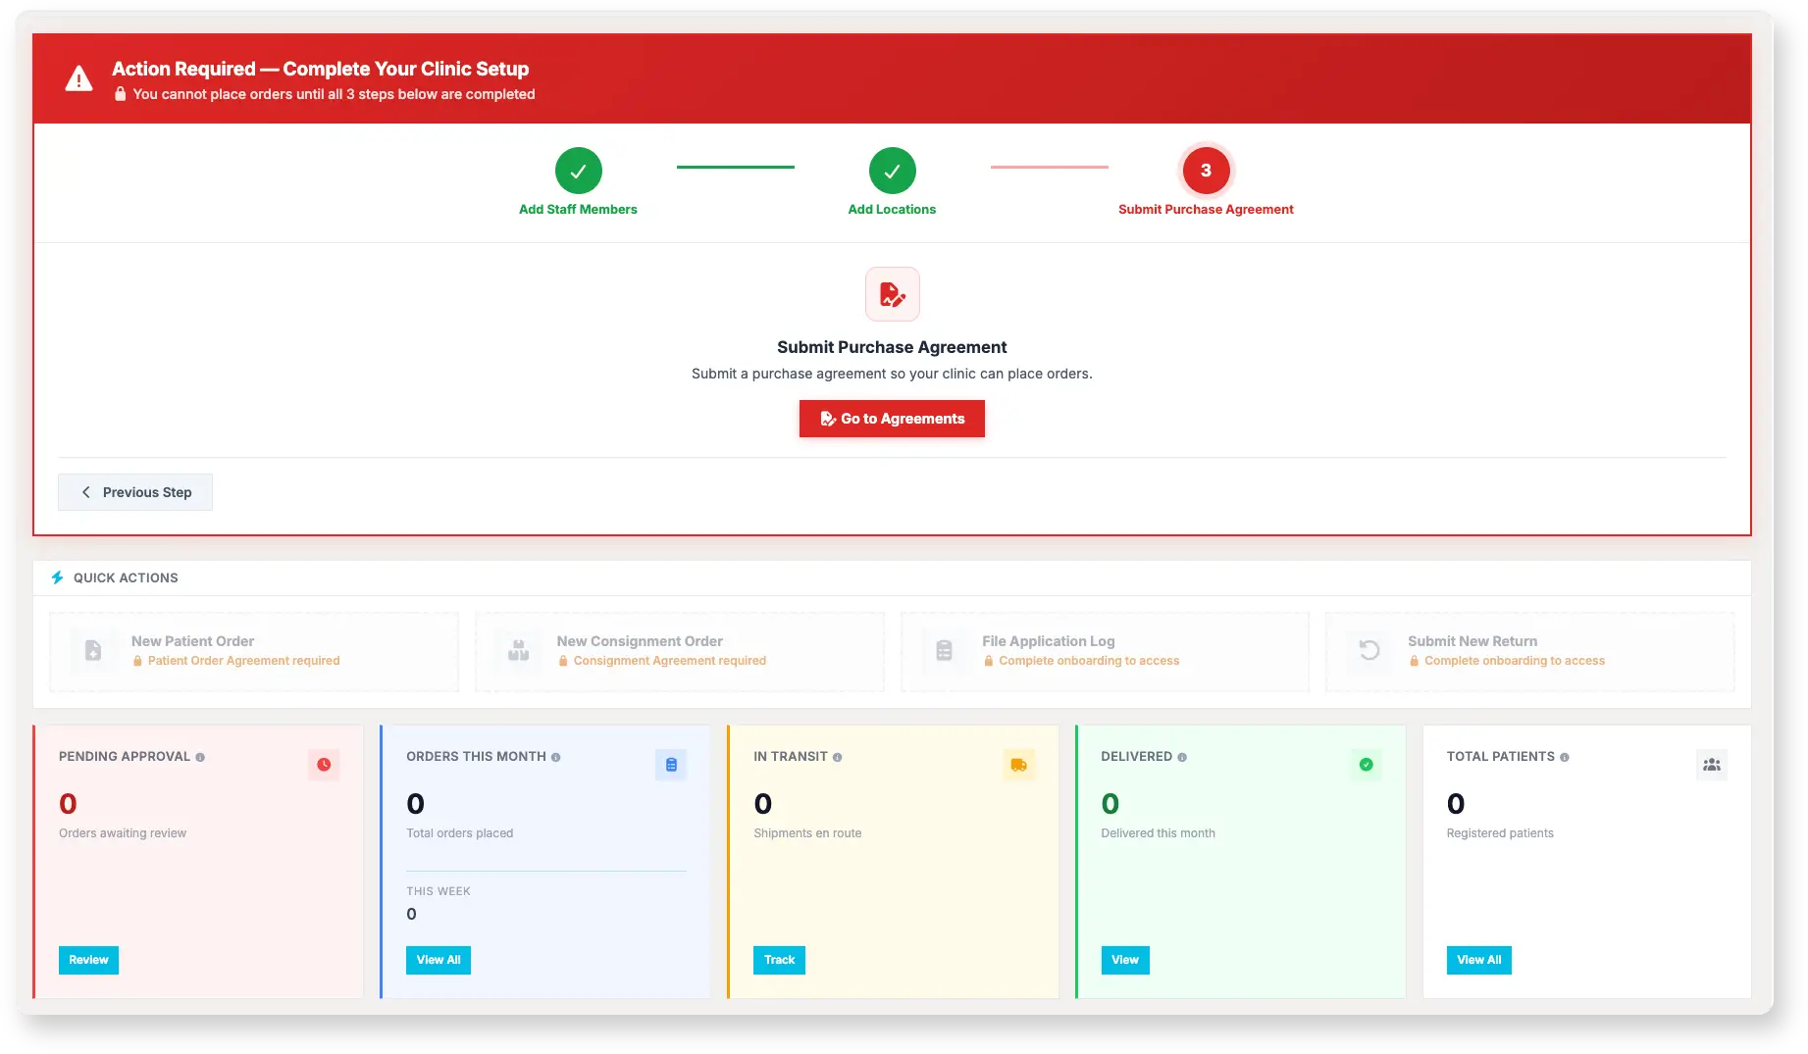Click the 'Action Required — Complete Your Clinic Setup' heading
Image resolution: width=1808 pixels, height=1054 pixels.
pos(320,69)
